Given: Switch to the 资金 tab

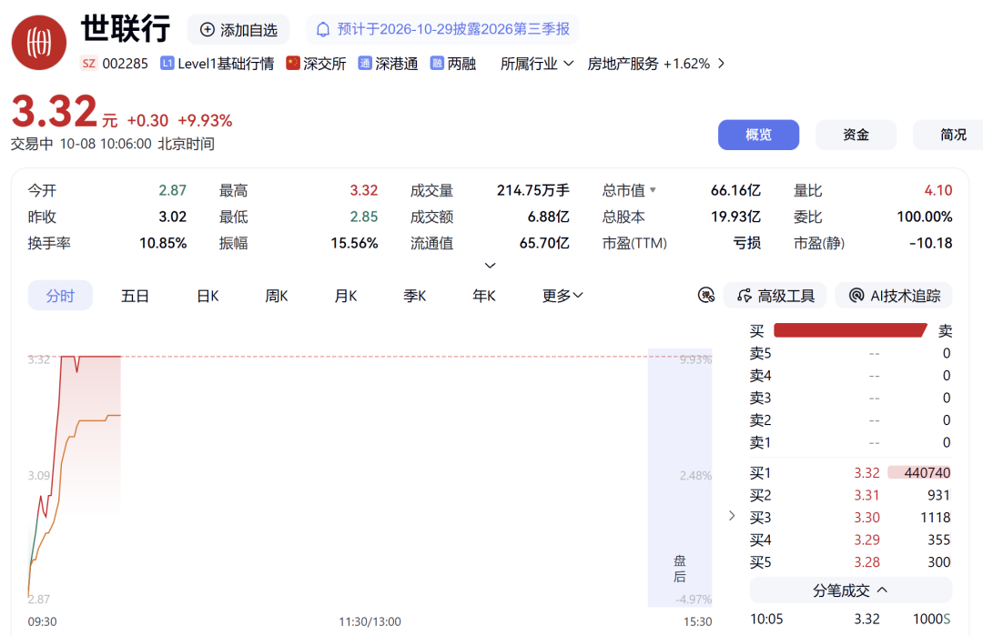Looking at the screenshot, I should pyautogui.click(x=856, y=135).
